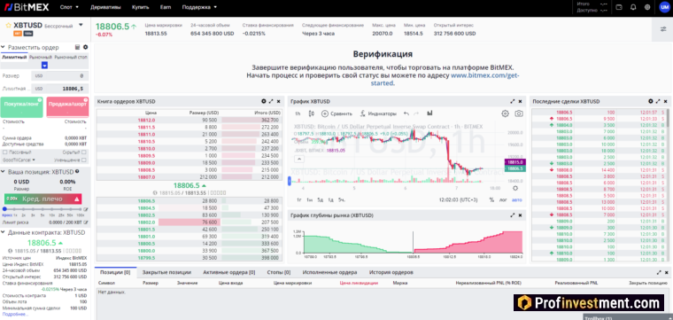Open the www.bitmex.com/get-started link
673x320 pixels.
click(x=445, y=79)
